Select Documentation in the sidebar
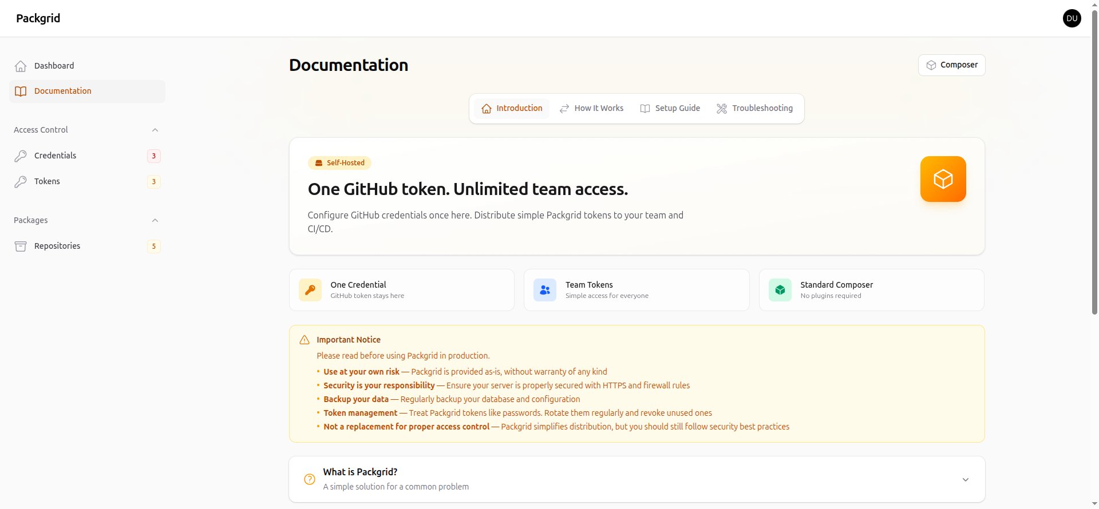Screen dimensions: 1099x509 pyautogui.click(x=87, y=91)
